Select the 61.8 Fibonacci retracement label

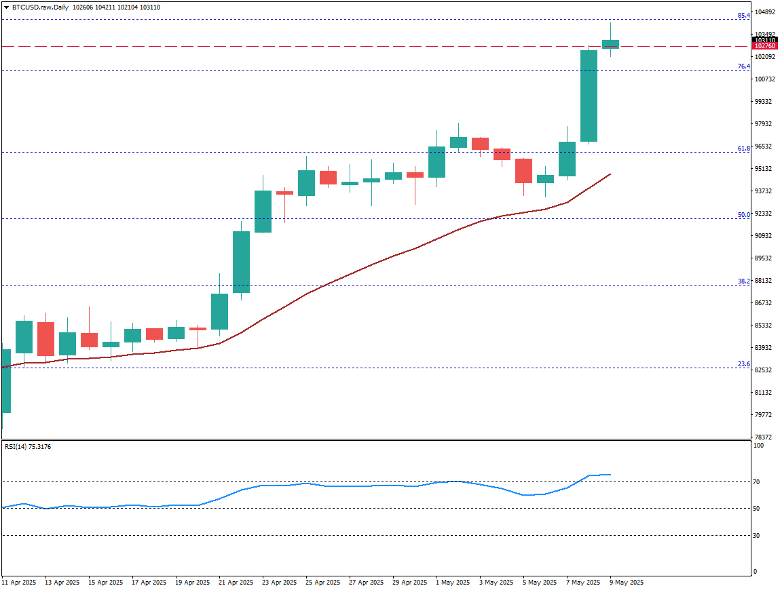pos(743,148)
